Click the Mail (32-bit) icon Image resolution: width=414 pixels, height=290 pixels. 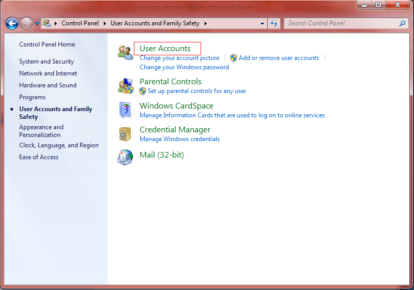click(x=125, y=158)
